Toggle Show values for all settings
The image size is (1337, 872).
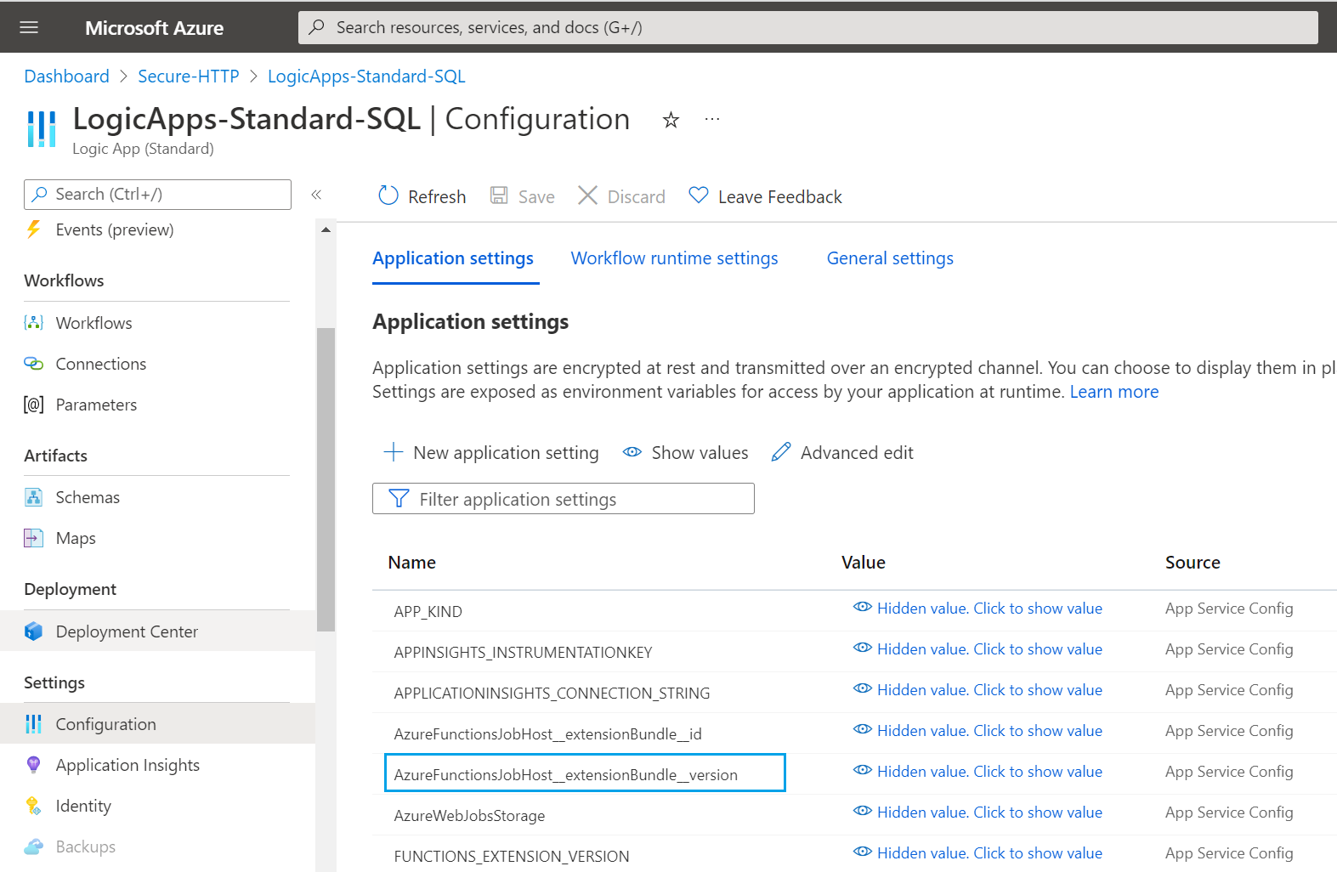pos(686,453)
